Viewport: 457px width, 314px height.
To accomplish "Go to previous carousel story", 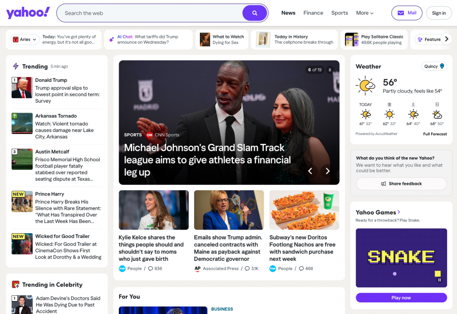I will click(310, 171).
